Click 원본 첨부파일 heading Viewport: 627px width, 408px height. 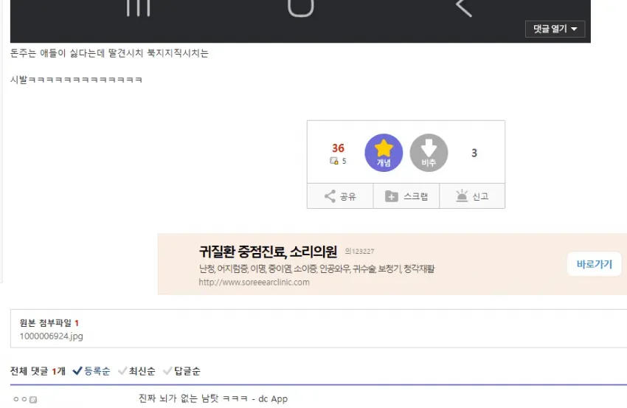49,323
